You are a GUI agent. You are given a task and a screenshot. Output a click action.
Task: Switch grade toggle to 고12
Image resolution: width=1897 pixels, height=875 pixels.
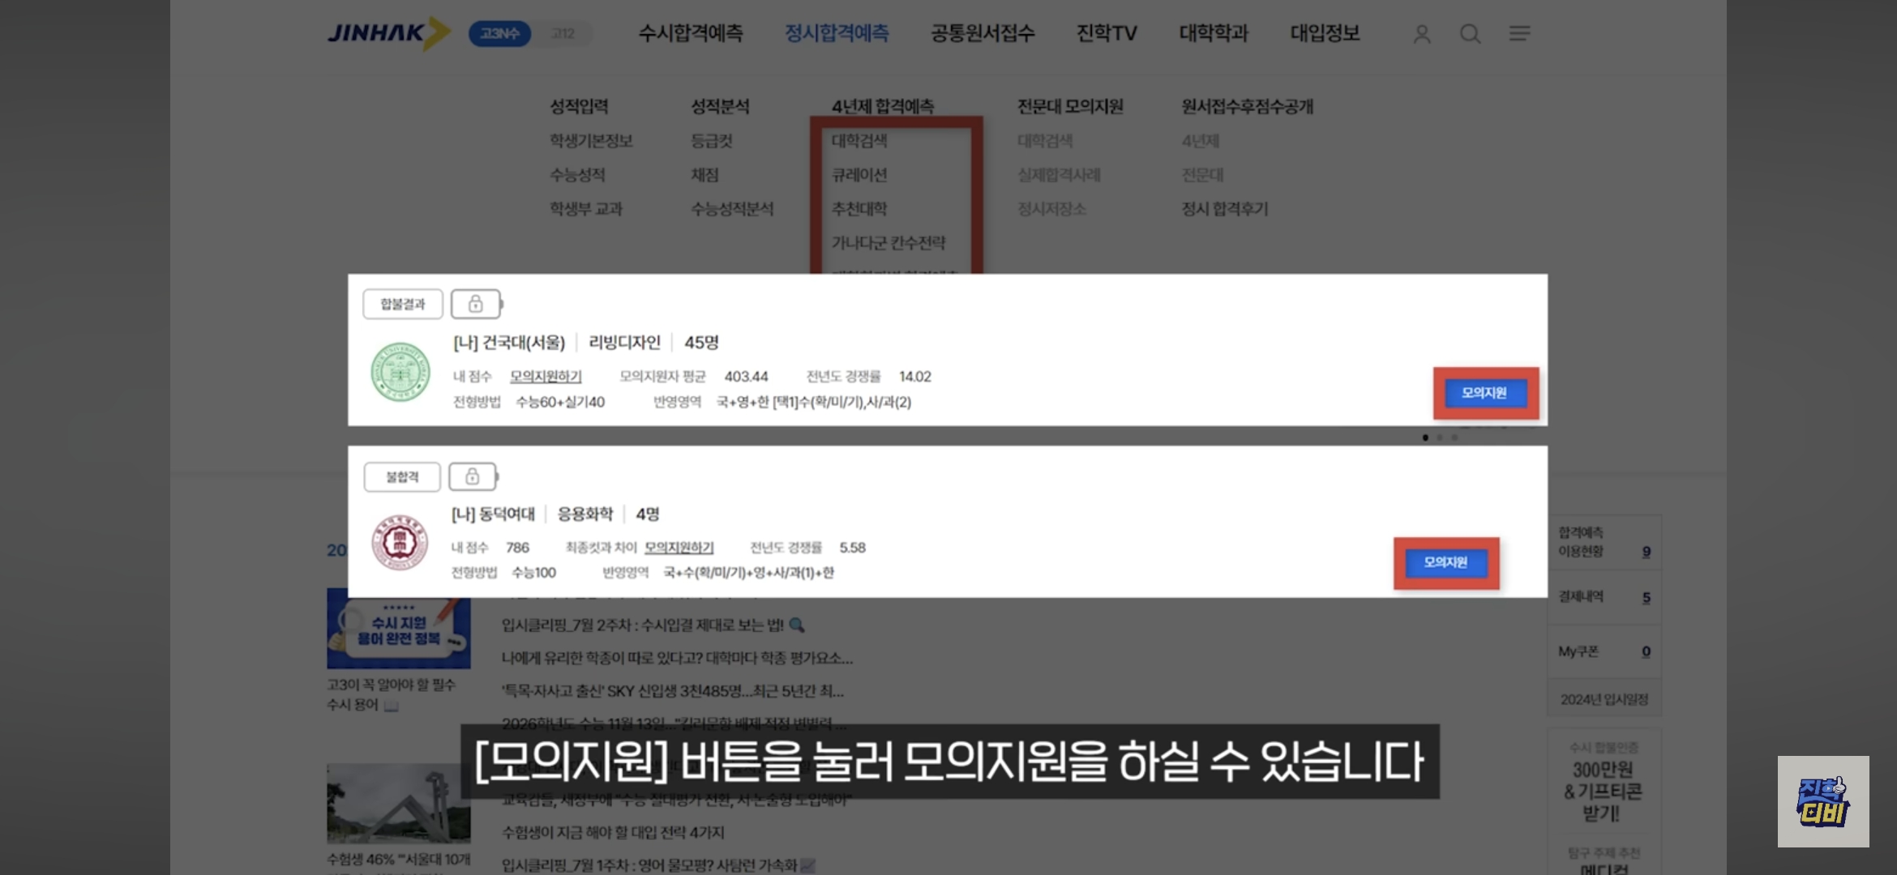click(x=563, y=33)
